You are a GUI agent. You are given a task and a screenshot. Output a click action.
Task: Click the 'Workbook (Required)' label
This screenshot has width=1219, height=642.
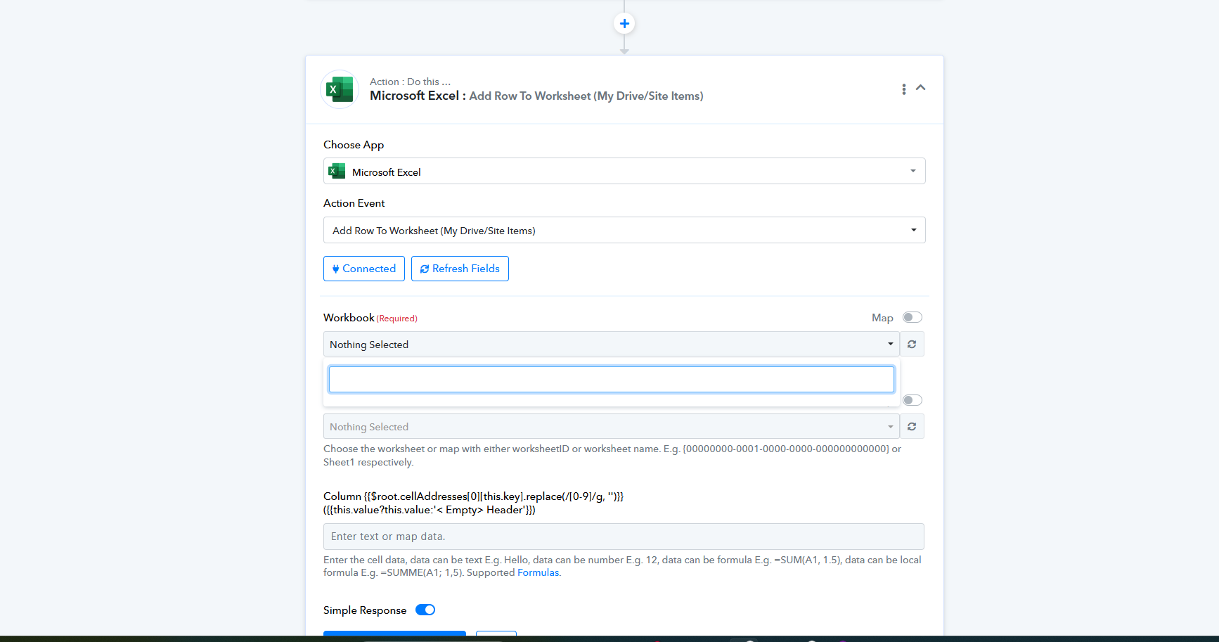click(x=370, y=318)
